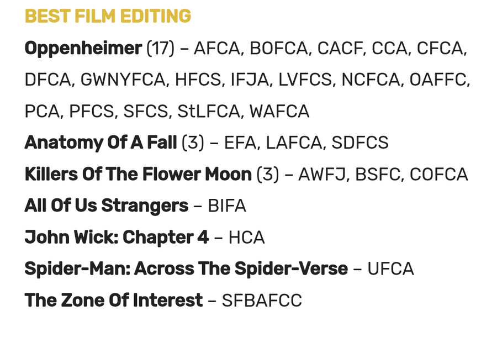Viewport: 497px width, 337px height.
Task: Click the John Wick: Chapter 4 title
Action: point(117,238)
